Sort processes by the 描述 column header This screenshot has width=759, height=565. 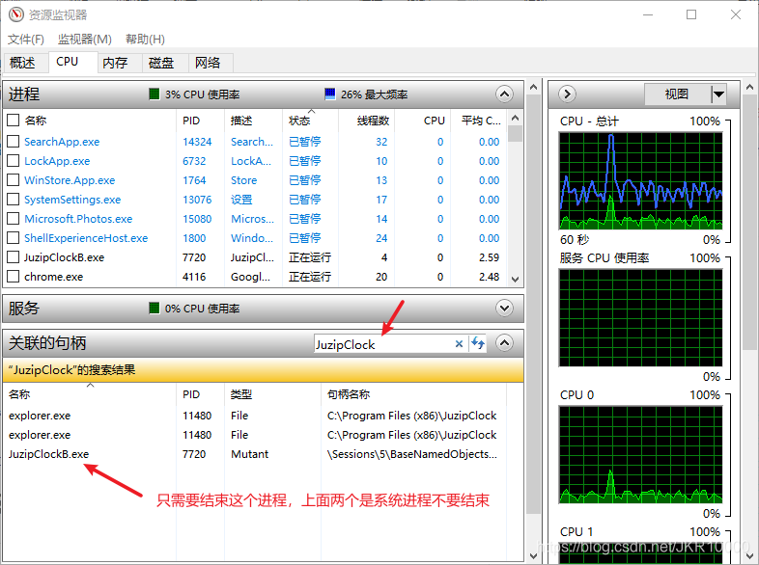point(253,121)
